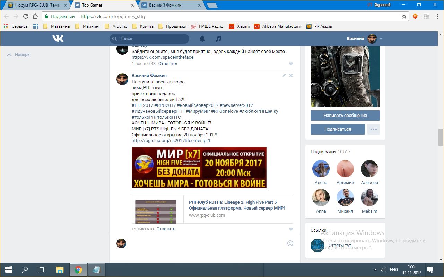This screenshot has height=277, width=444.
Task: Open Chrome menu with three dots
Action: (x=437, y=16)
